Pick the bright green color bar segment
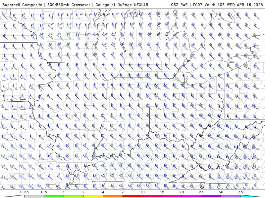Screen dimensions: 265x198 point(54,196)
